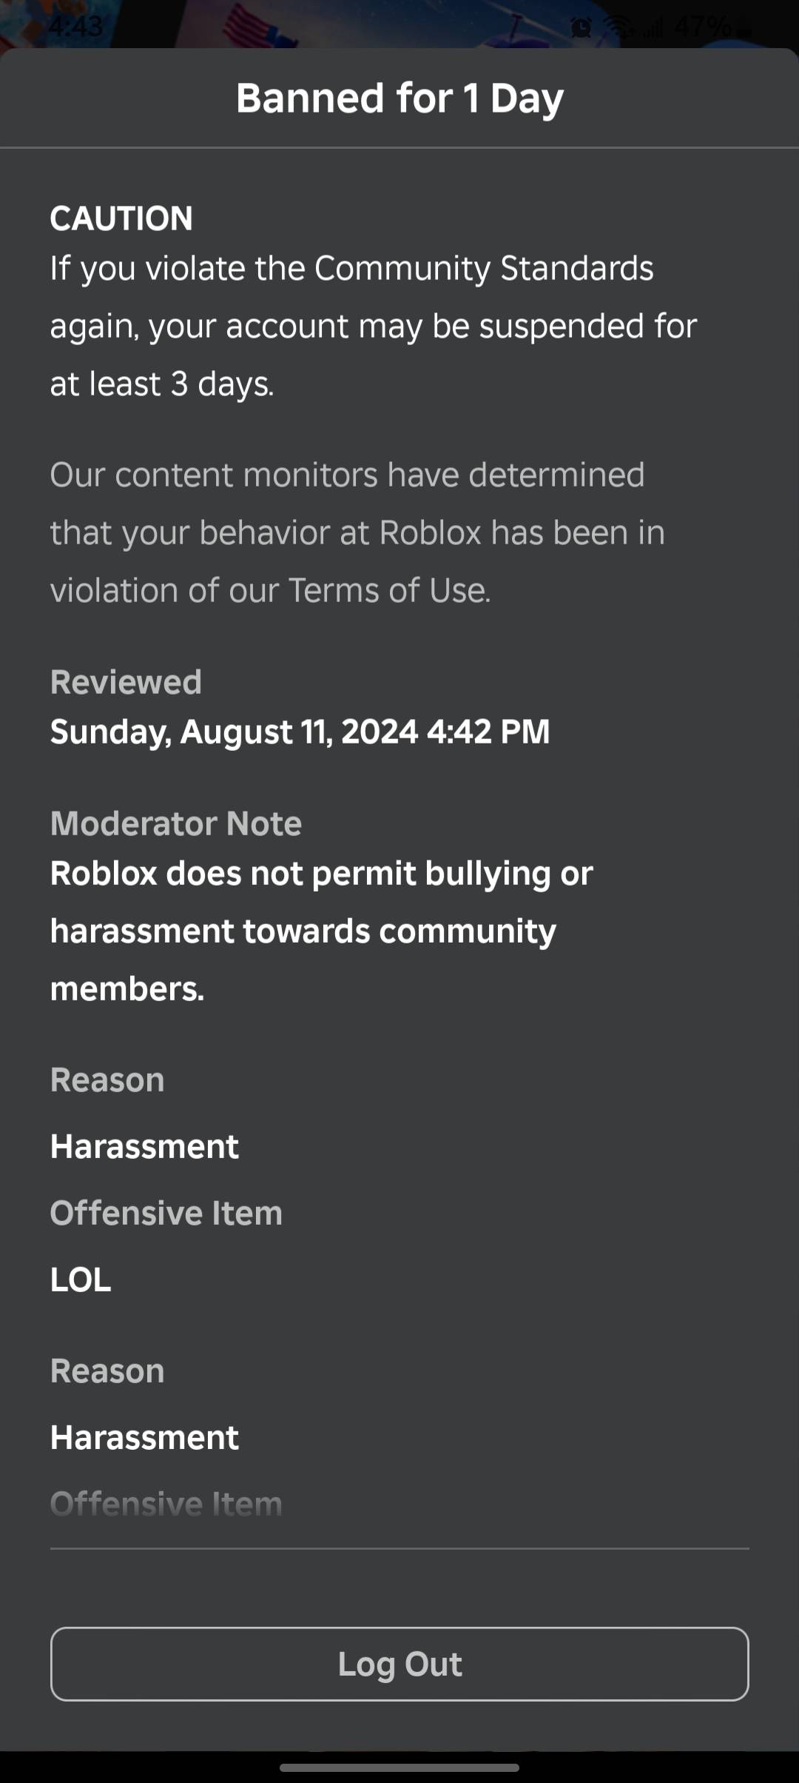
Task: Tap the 4:43 status bar clock
Action: point(77,27)
